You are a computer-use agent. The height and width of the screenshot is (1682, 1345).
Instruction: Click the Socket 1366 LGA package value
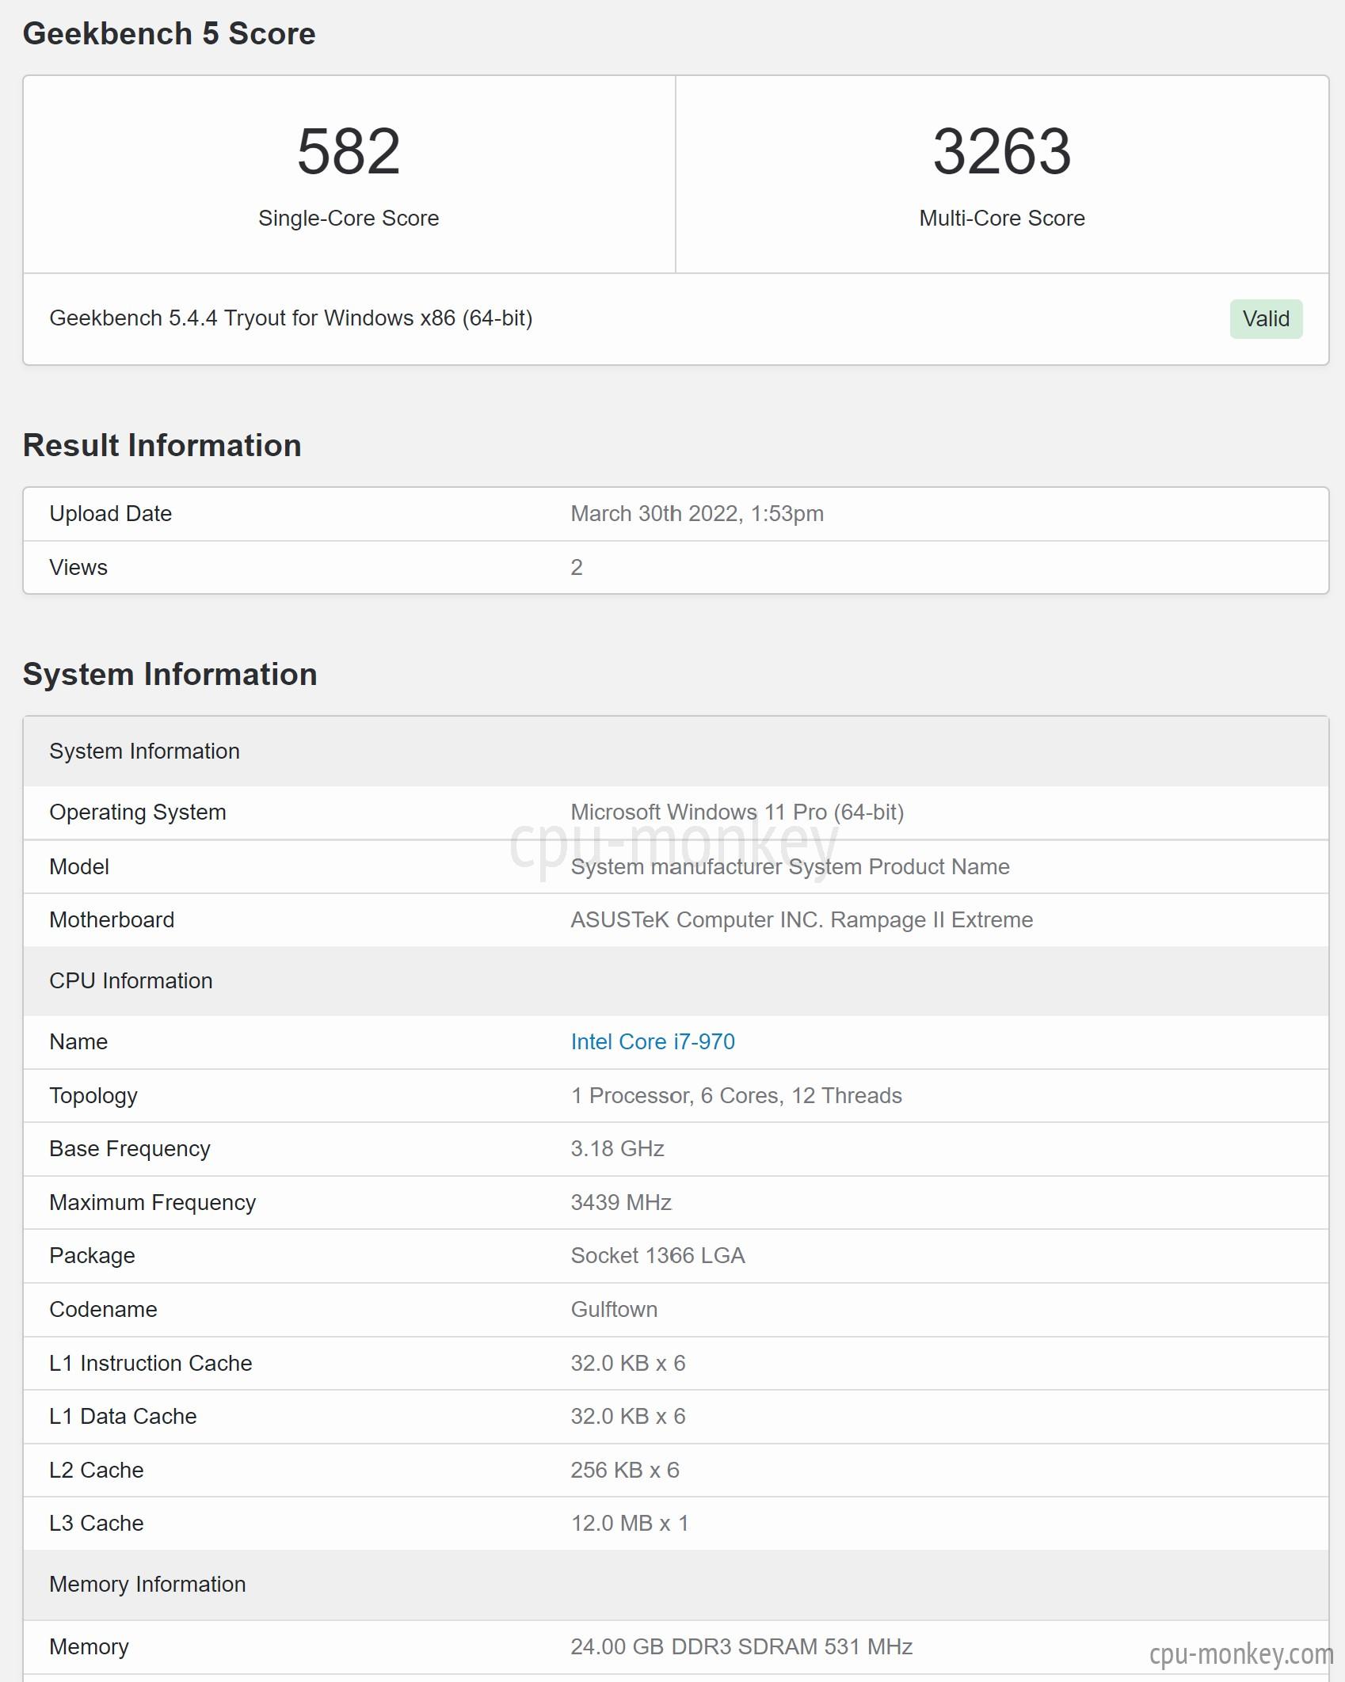click(657, 1255)
